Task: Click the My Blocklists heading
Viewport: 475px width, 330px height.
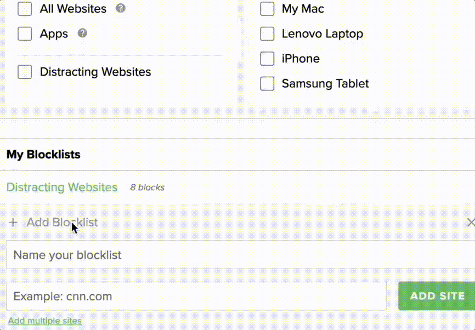Action: 43,155
